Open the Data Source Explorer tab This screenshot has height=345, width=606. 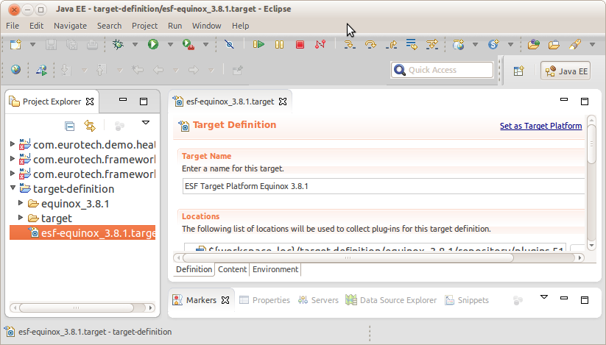pos(391,300)
